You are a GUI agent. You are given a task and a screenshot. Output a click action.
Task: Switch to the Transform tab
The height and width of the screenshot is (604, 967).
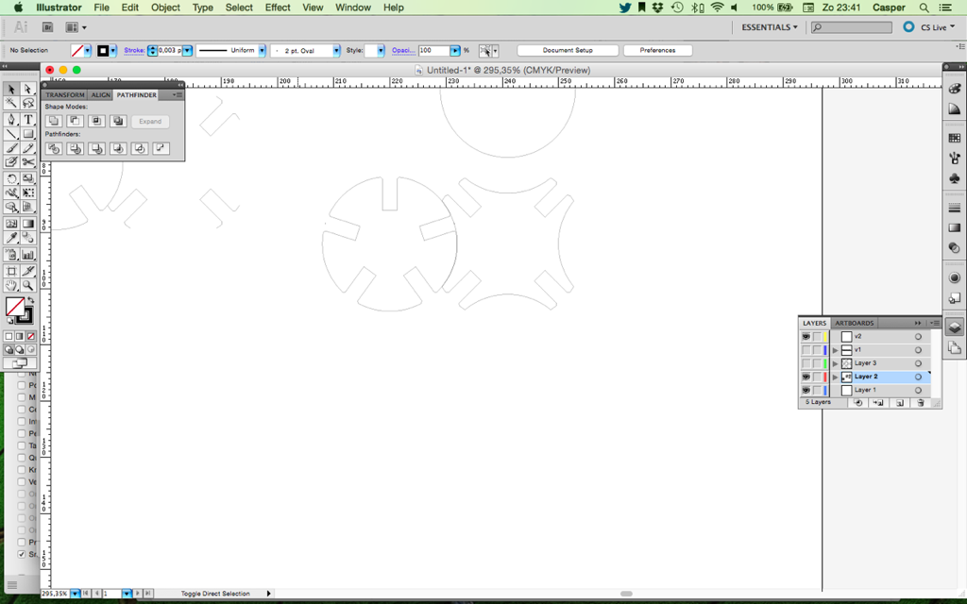pos(65,95)
